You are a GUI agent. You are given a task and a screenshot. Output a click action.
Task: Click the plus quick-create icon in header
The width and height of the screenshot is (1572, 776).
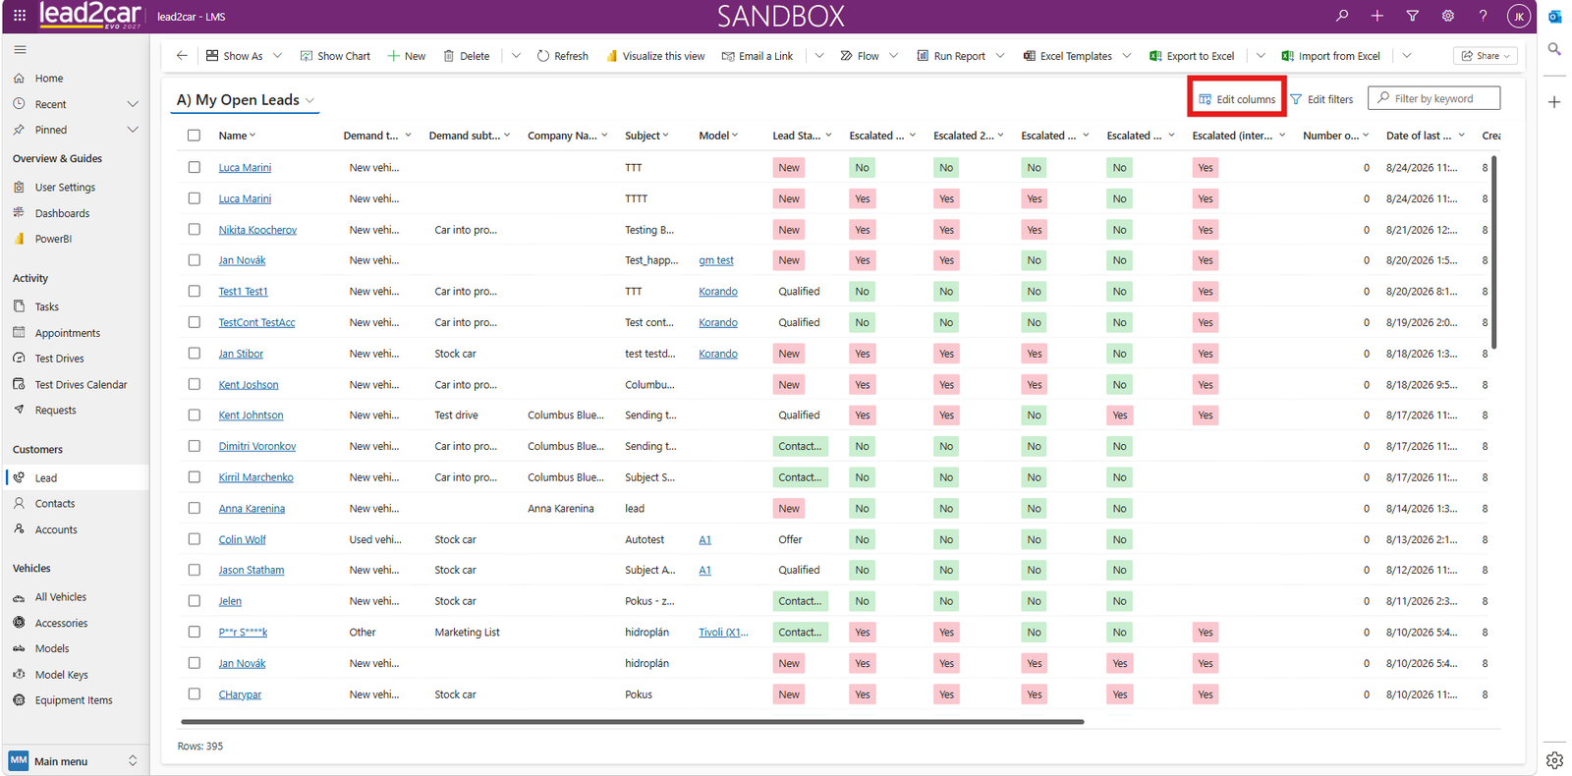pyautogui.click(x=1377, y=16)
